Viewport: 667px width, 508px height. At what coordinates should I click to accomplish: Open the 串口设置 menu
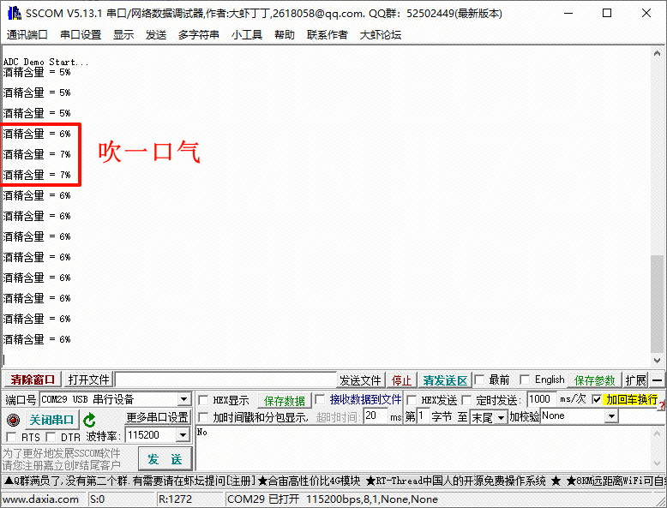(x=81, y=34)
